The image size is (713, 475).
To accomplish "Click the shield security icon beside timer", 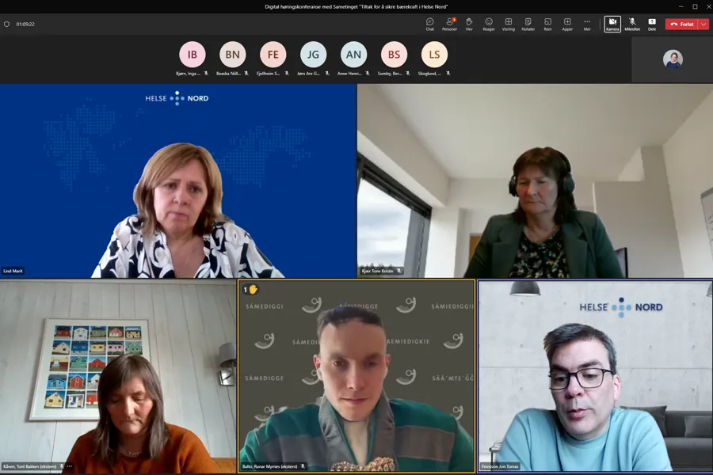I will tap(7, 24).
